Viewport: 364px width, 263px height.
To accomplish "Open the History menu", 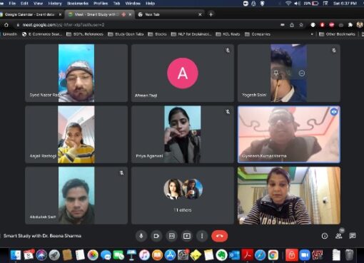I will coord(55,4).
